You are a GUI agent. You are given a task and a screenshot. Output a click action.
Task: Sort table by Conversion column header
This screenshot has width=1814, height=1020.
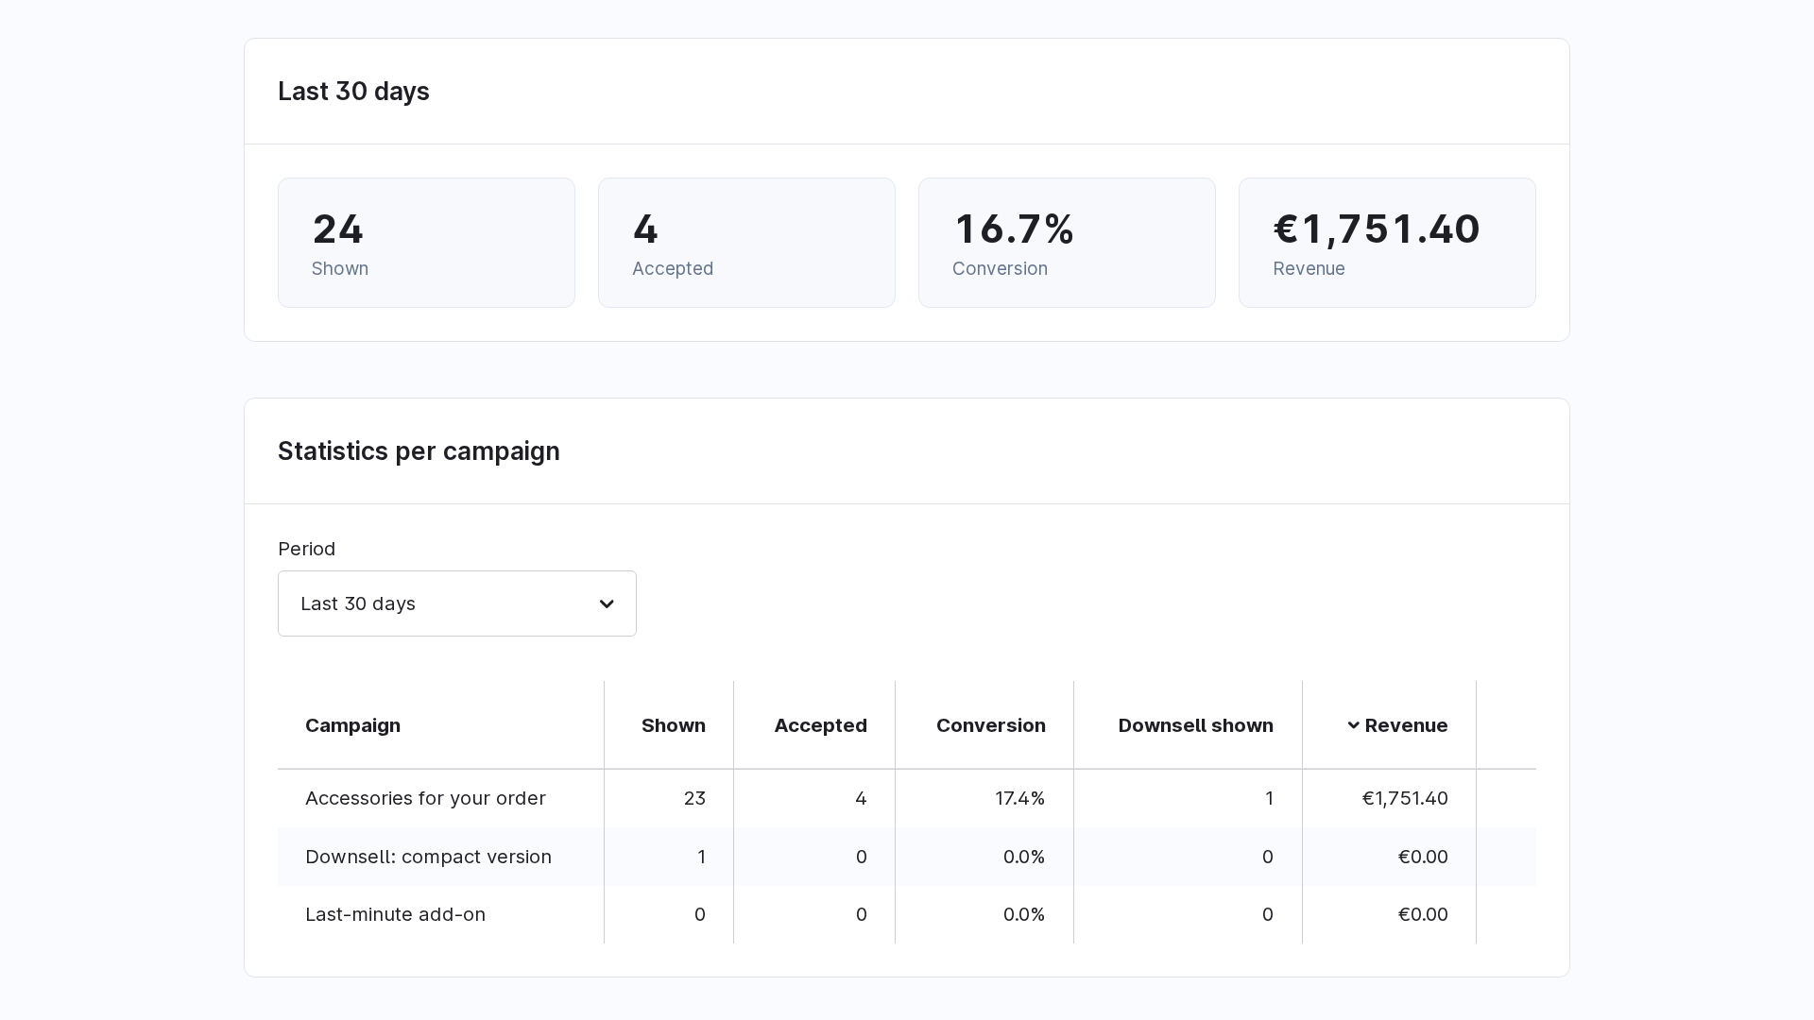(990, 725)
